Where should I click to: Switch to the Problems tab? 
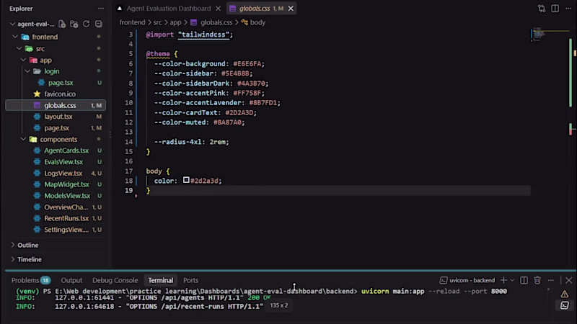click(31, 280)
